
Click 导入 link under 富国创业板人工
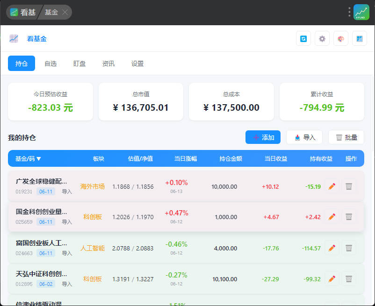tap(67, 253)
